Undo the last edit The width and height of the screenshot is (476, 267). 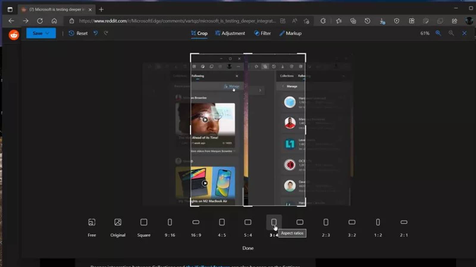click(x=95, y=33)
